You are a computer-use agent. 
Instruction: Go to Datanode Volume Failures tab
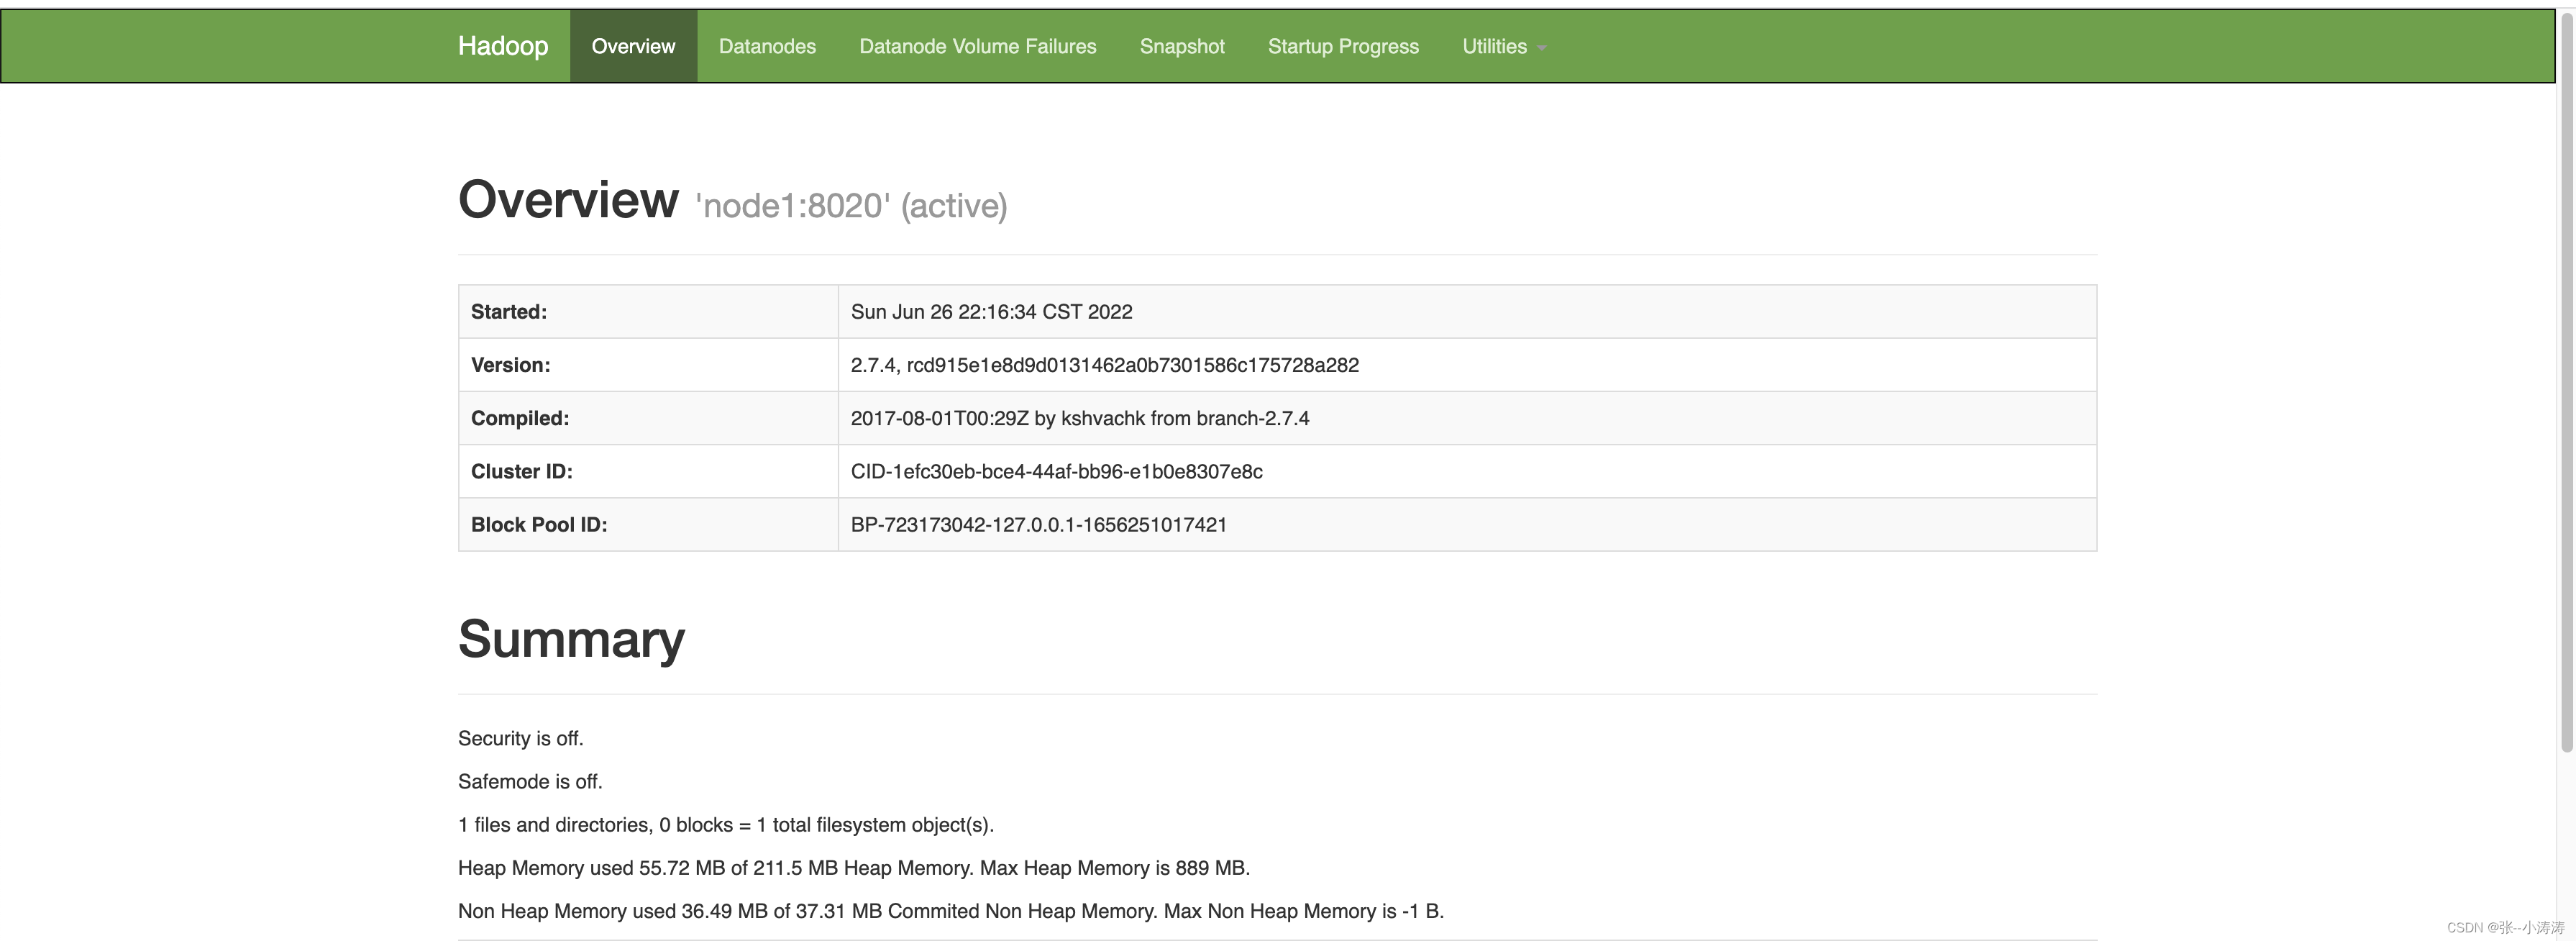point(977,46)
